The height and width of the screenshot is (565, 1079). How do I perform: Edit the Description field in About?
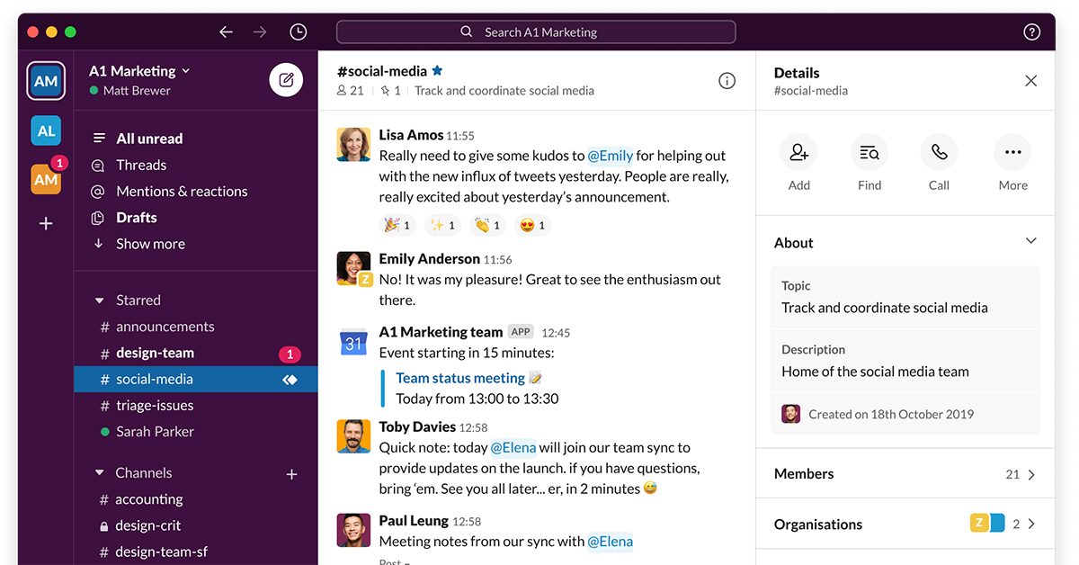tap(905, 362)
